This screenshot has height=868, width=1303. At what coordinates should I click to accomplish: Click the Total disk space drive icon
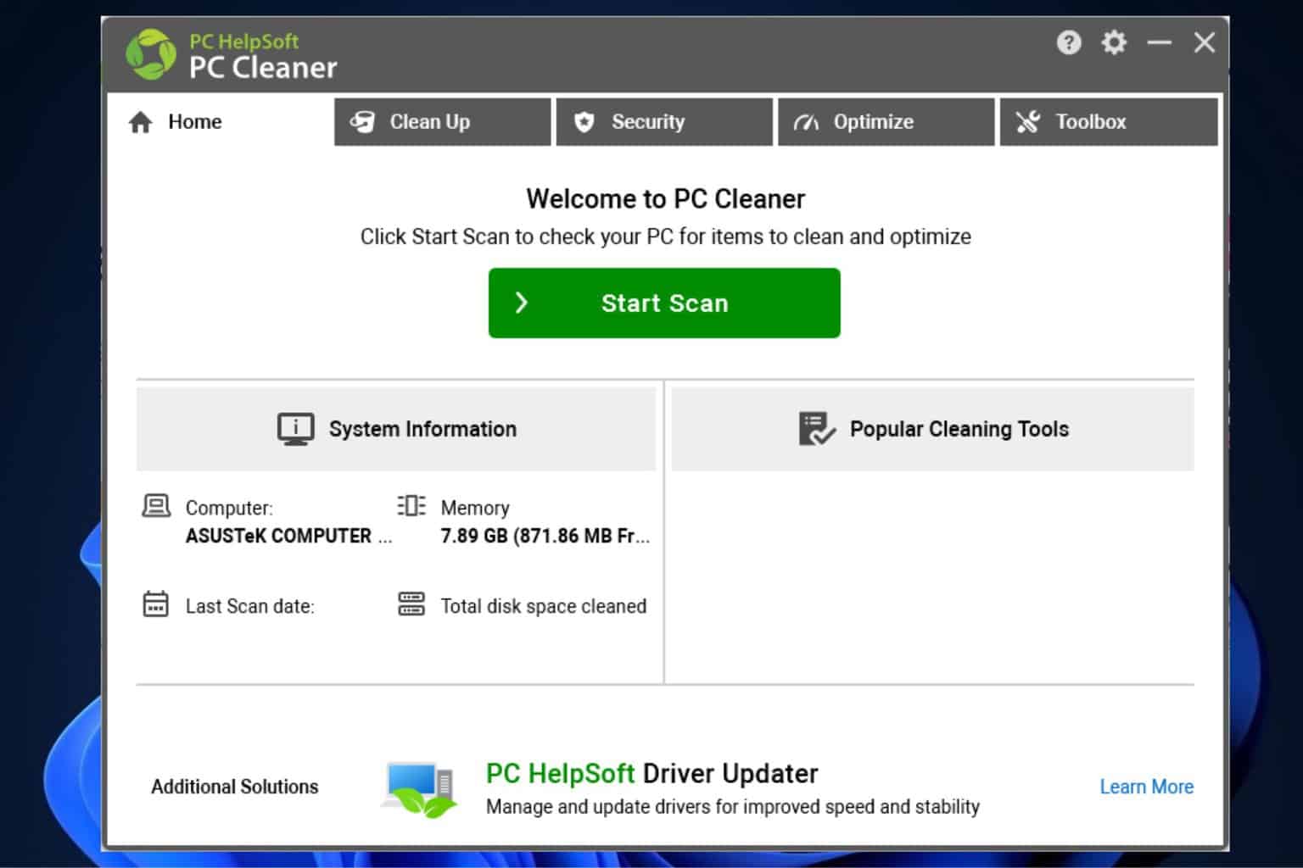pyautogui.click(x=411, y=604)
